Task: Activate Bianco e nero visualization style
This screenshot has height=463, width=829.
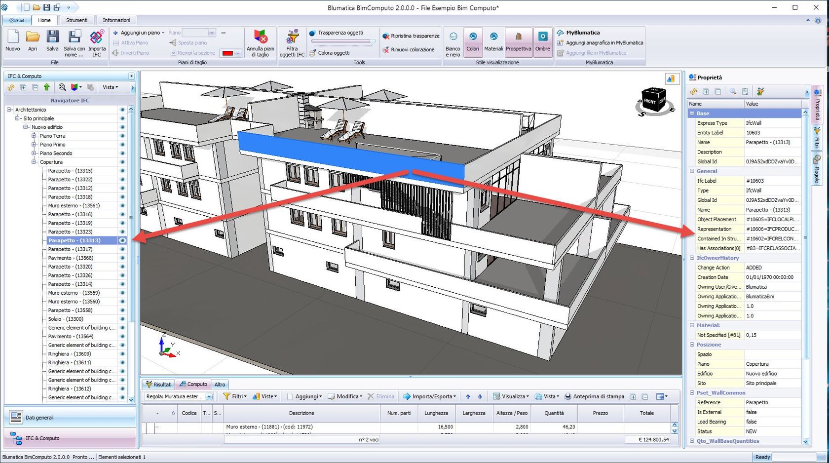Action: pos(452,42)
